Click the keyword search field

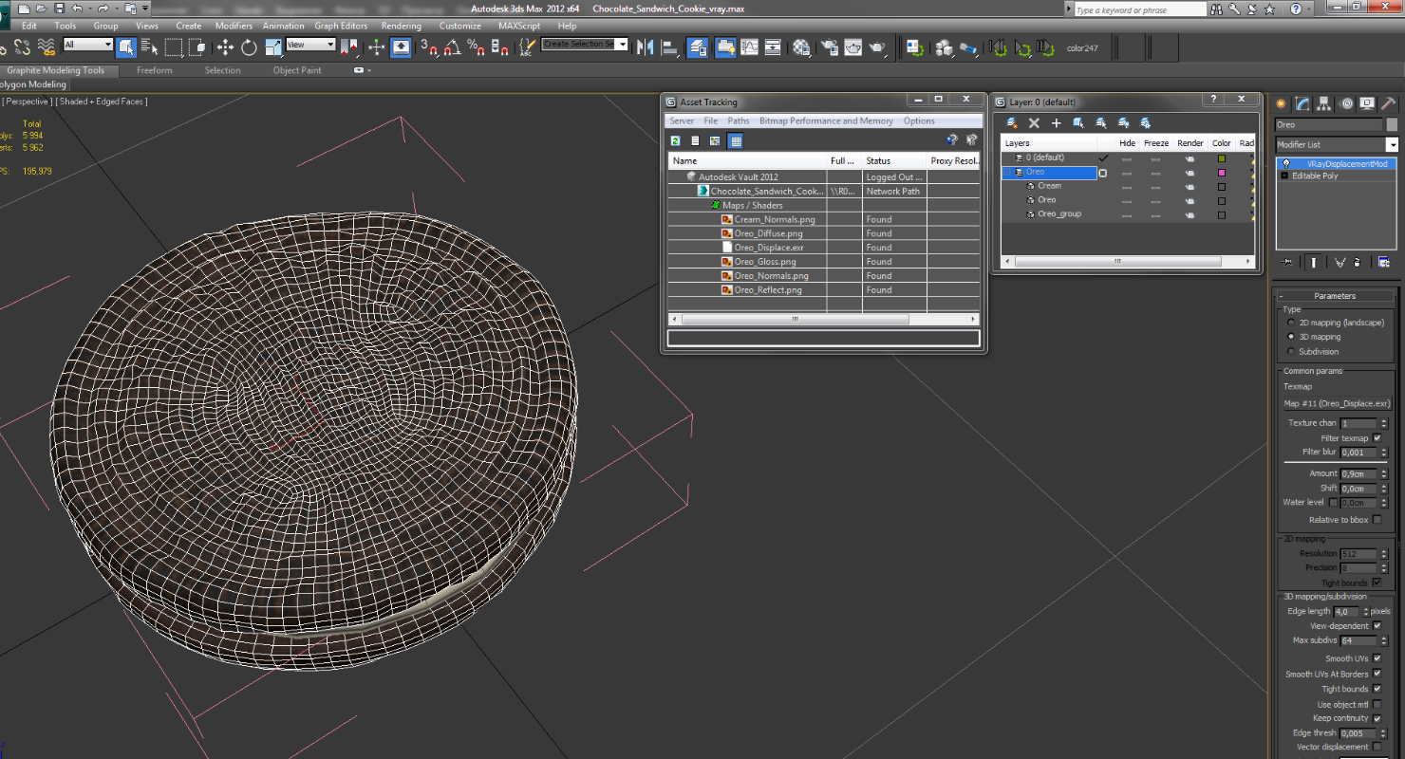[1140, 9]
